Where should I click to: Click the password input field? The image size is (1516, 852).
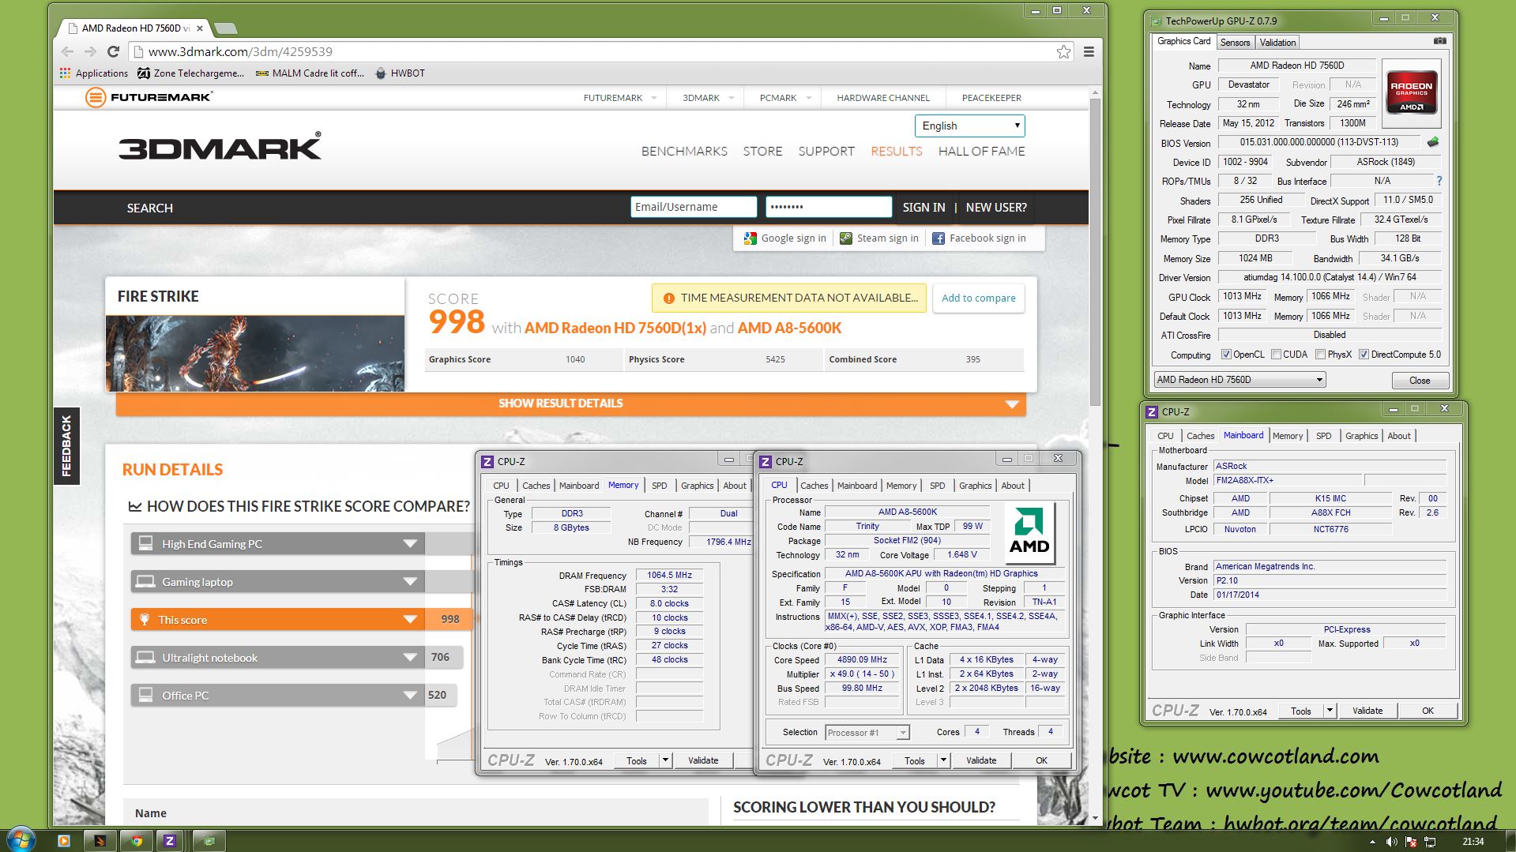coord(829,207)
